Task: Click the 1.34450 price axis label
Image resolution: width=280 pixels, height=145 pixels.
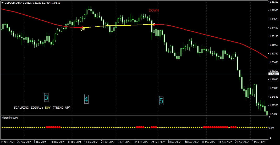Action: (x=274, y=28)
